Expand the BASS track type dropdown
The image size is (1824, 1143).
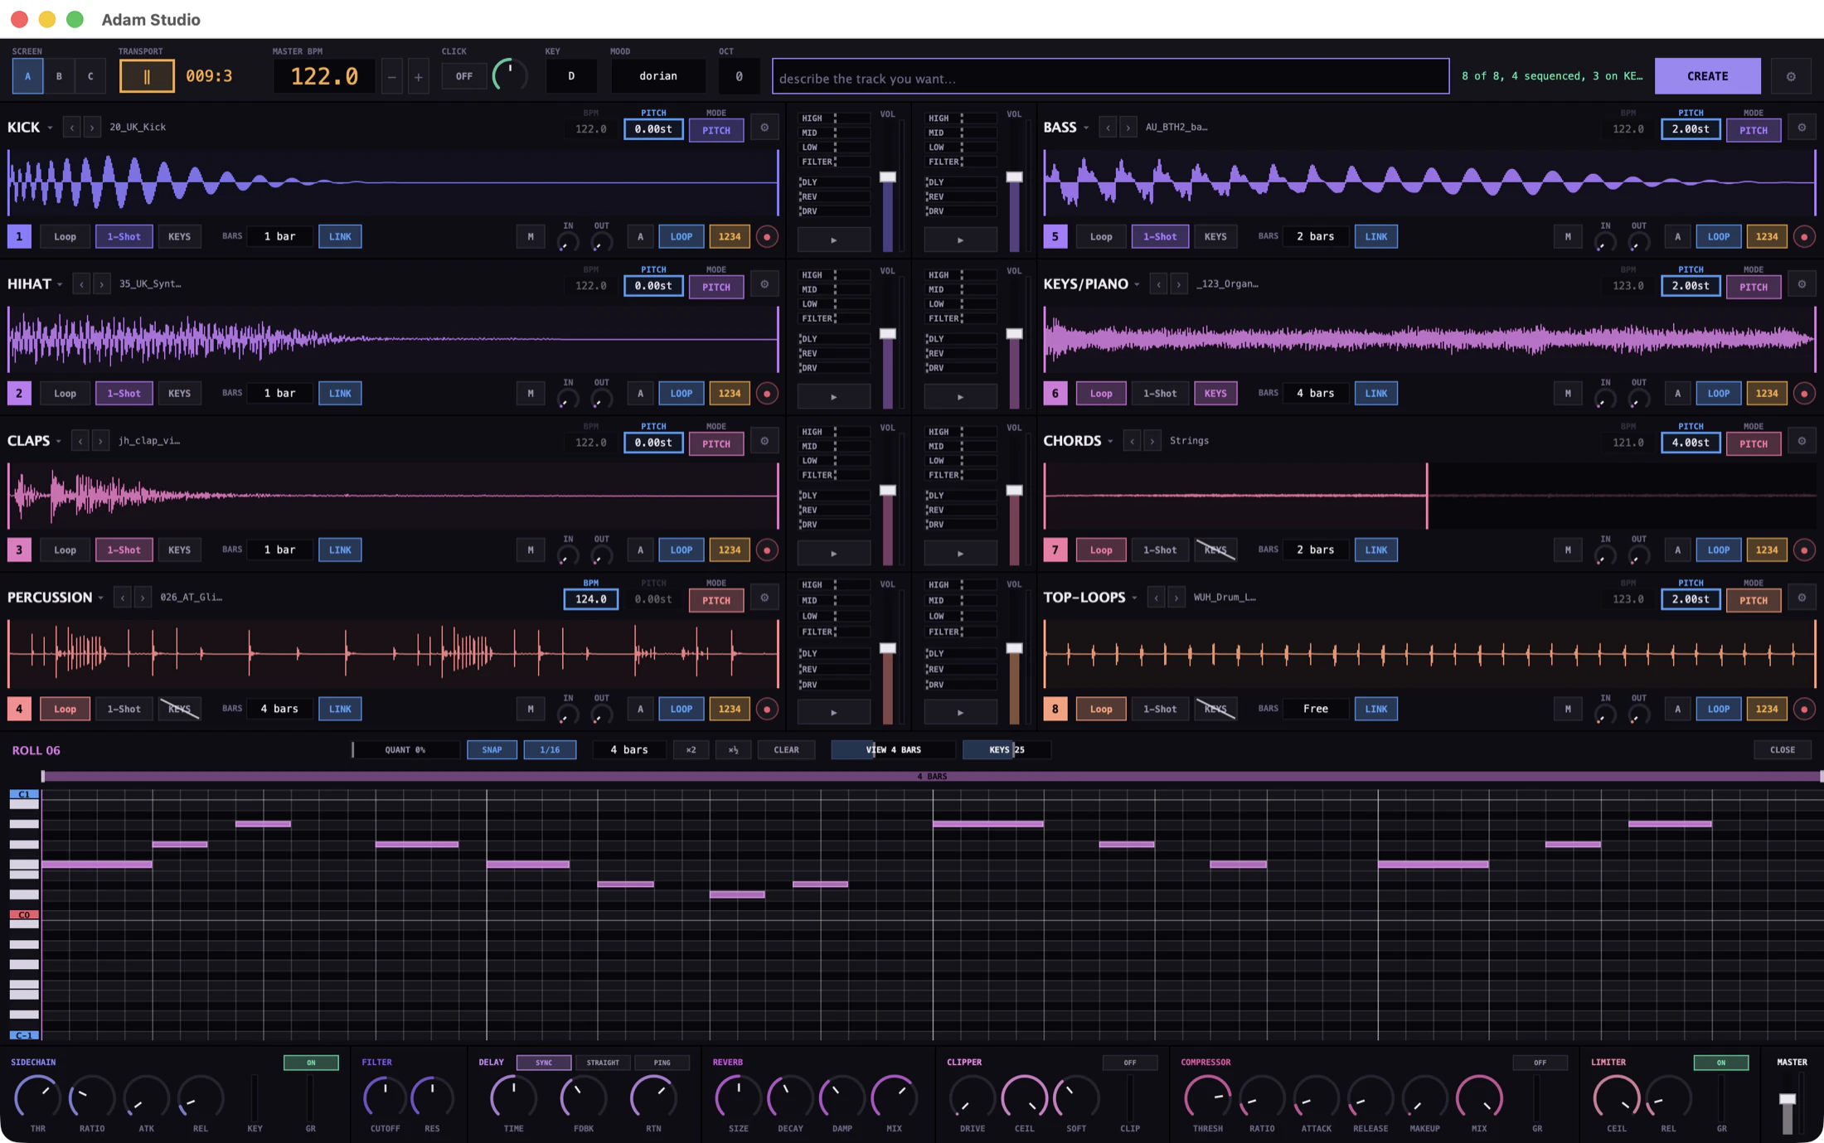click(x=1086, y=128)
